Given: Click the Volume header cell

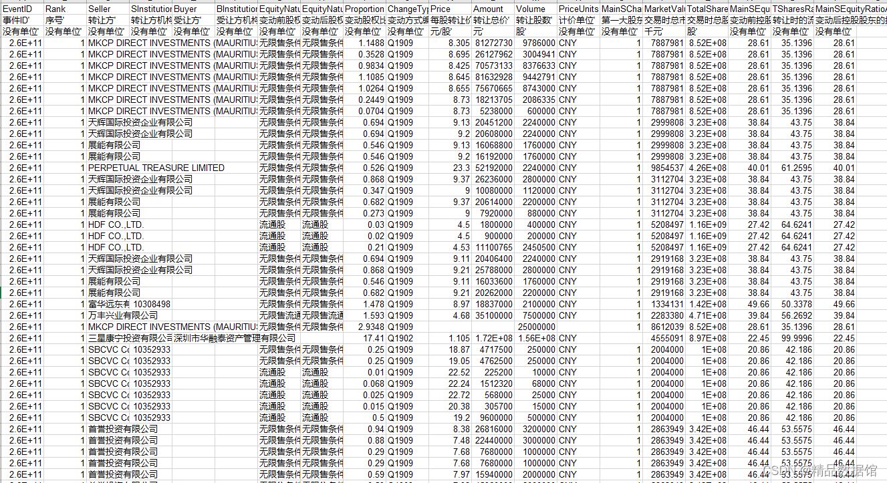Looking at the screenshot, I should pyautogui.click(x=535, y=9).
